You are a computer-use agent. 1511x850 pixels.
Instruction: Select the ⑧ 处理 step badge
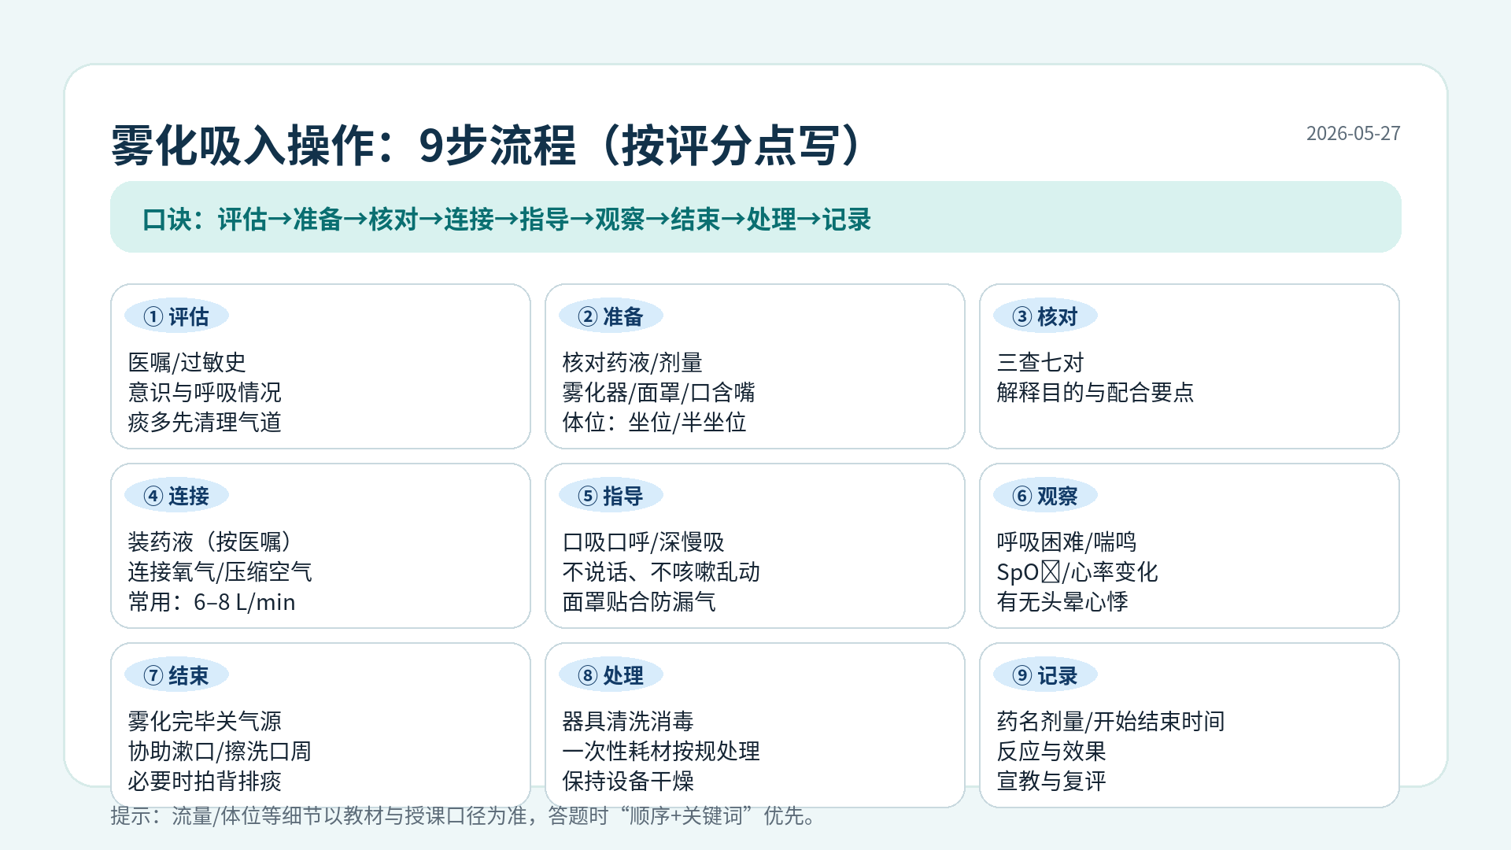(611, 675)
